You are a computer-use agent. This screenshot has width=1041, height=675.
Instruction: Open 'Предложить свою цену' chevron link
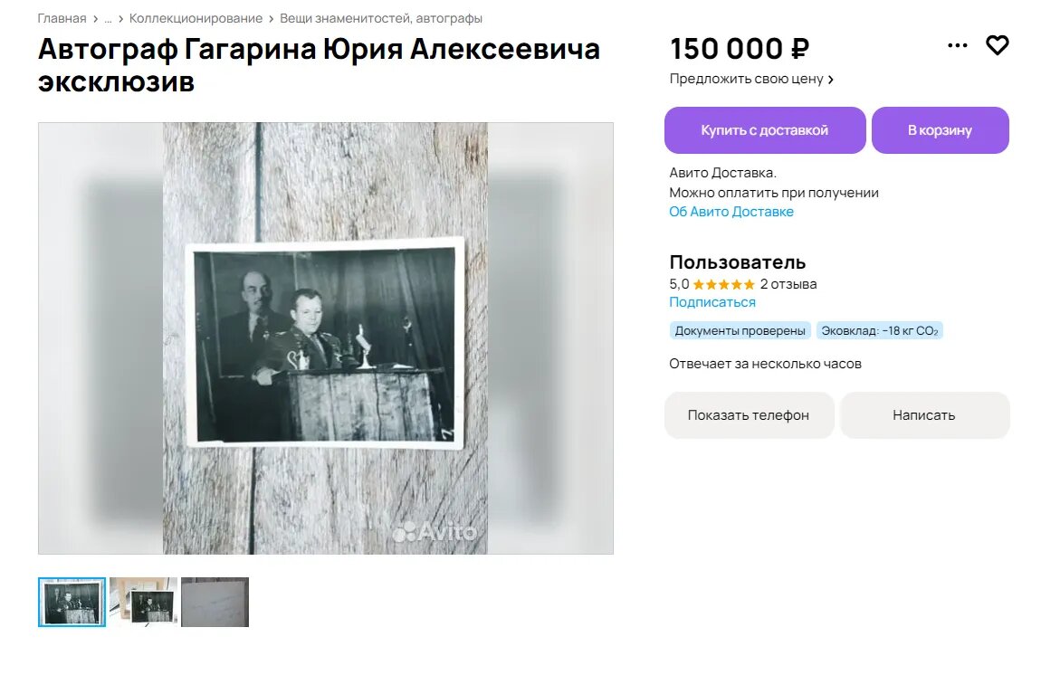751,79
